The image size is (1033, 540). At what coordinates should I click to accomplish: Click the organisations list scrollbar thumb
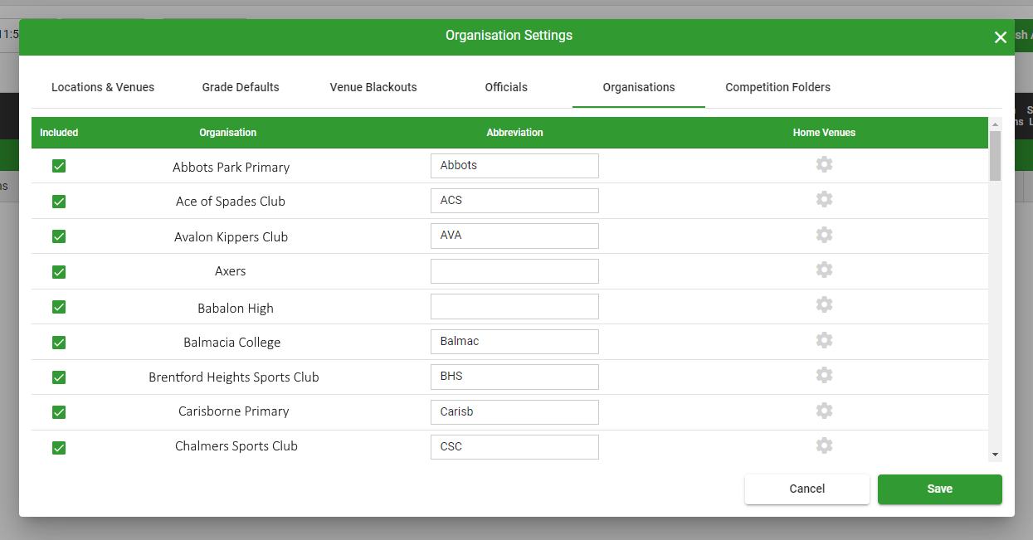click(996, 155)
